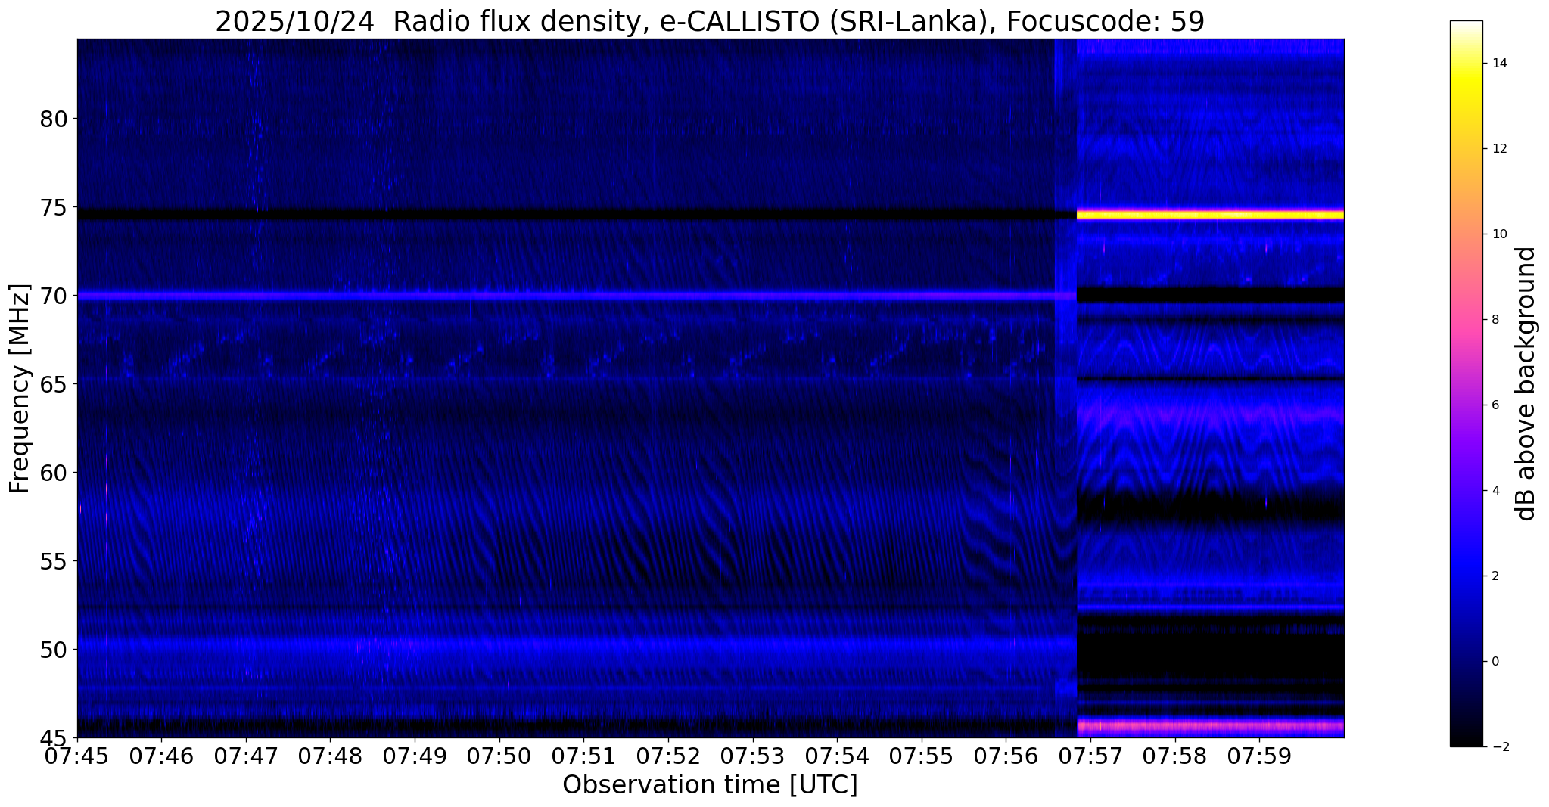The height and width of the screenshot is (807, 1549).
Task: Click the 60 MHz frequency tick label
Action: click(54, 473)
